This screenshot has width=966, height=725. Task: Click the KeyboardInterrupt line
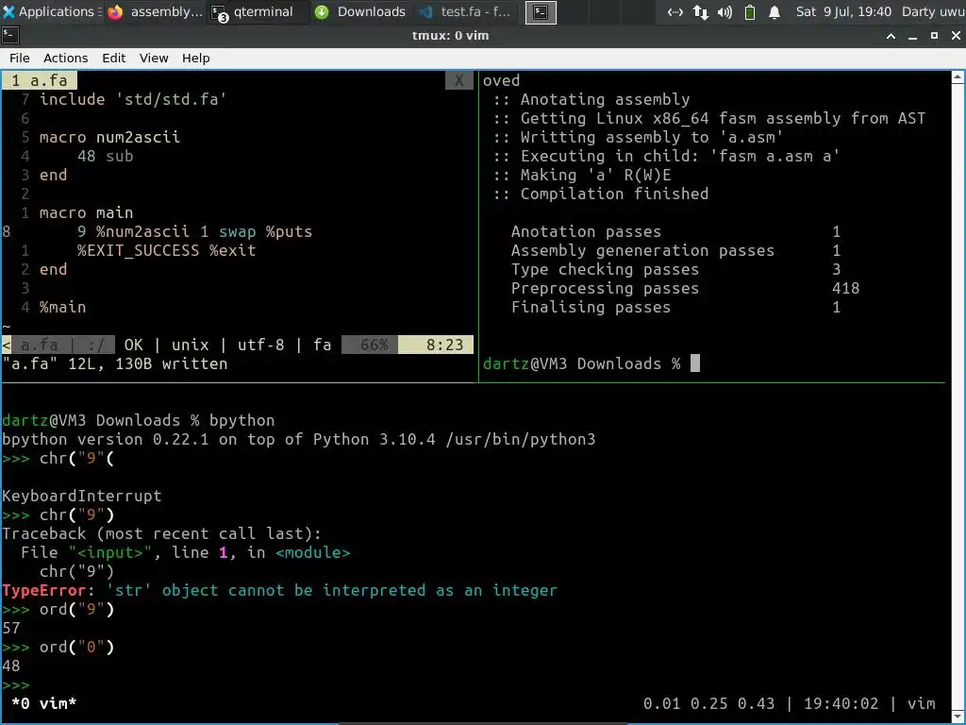[x=82, y=496]
